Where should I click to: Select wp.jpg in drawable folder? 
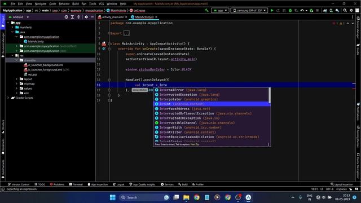coord(30,74)
